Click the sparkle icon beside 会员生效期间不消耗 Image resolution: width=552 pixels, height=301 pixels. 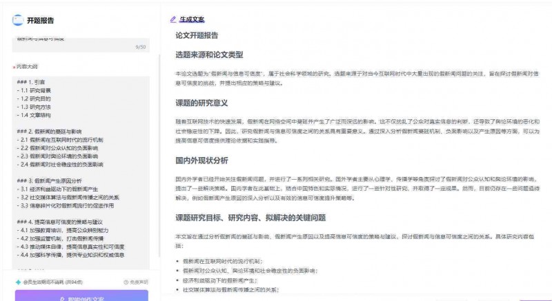pyautogui.click(x=19, y=282)
